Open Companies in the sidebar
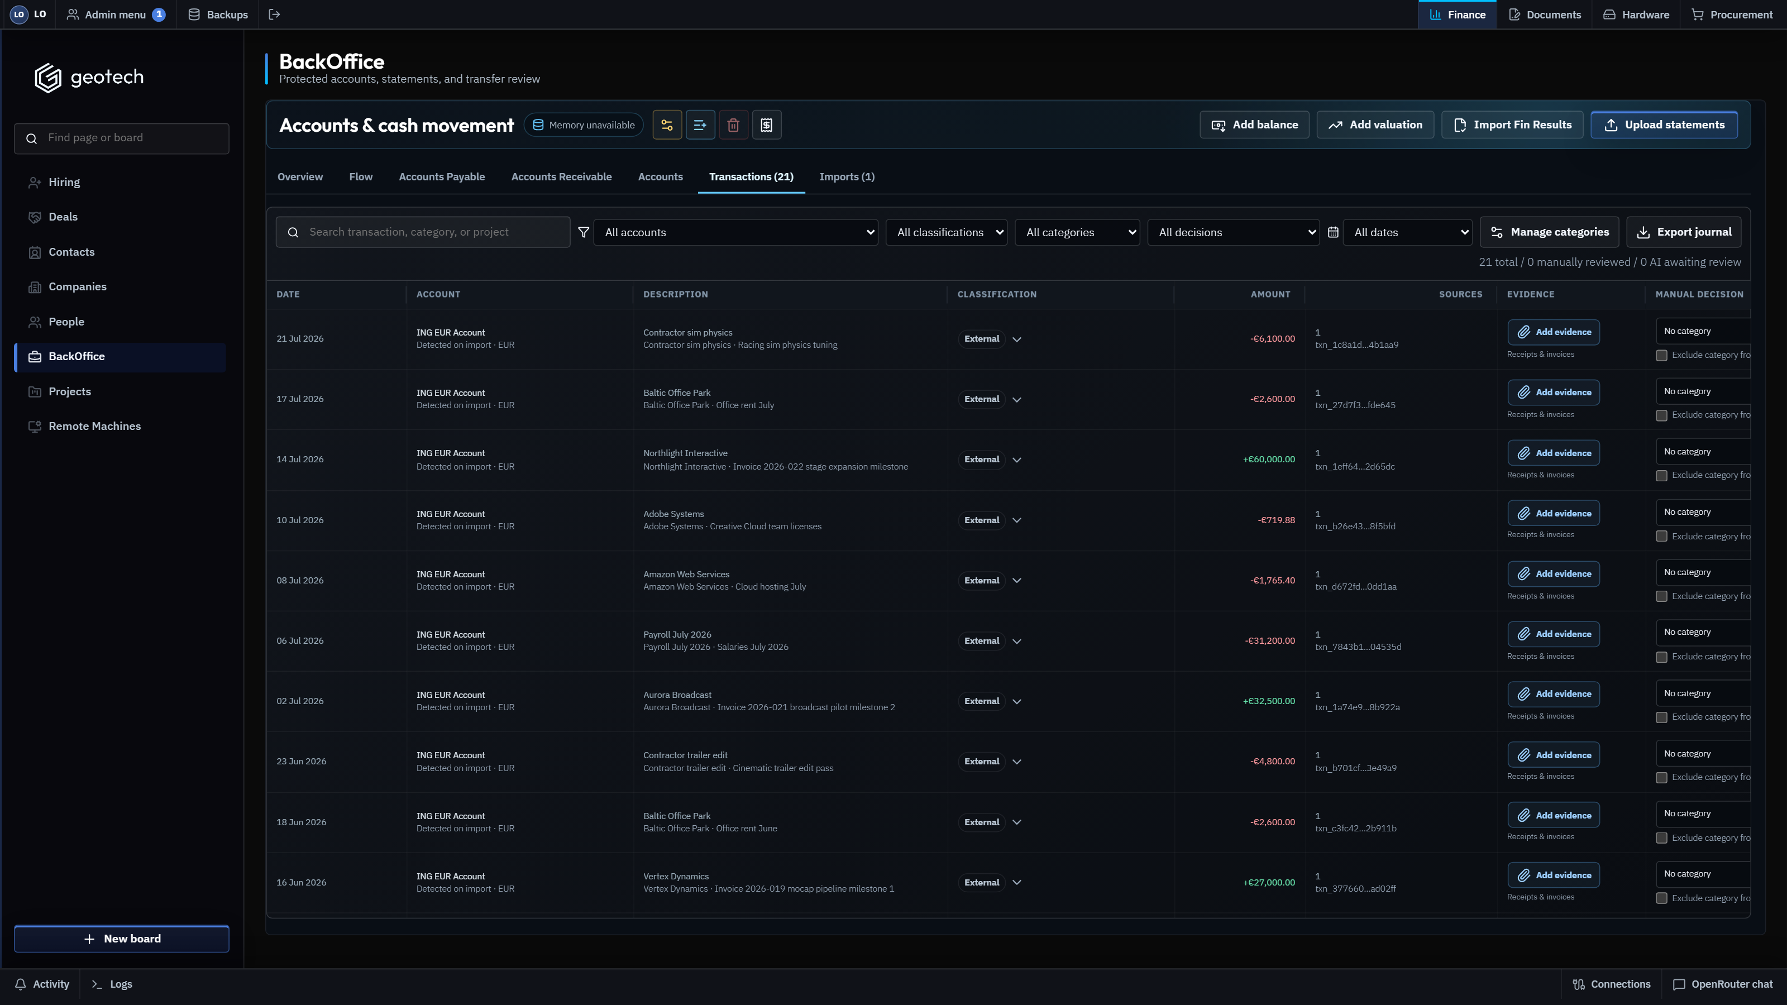1787x1005 pixels. [120, 287]
